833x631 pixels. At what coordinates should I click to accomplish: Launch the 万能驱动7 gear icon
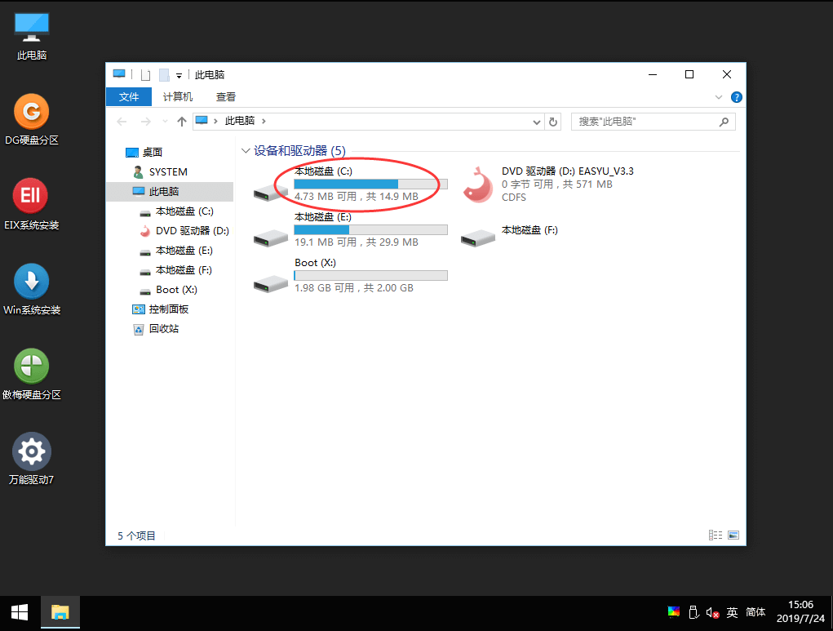click(x=31, y=451)
